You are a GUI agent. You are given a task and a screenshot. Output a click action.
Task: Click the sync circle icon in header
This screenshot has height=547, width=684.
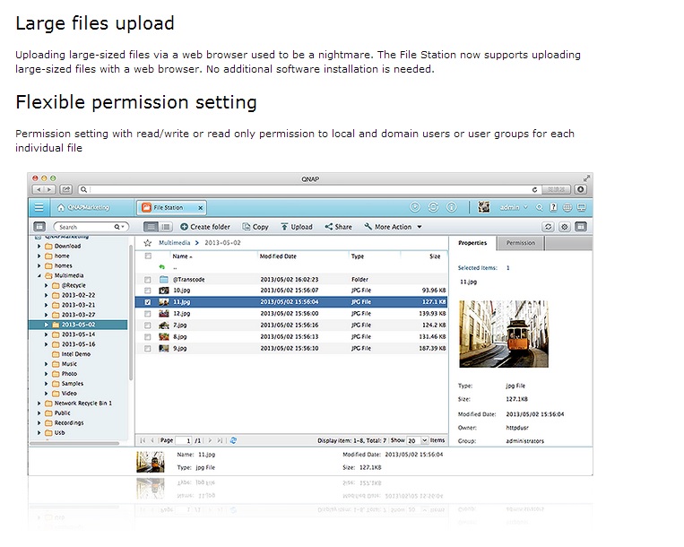433,207
